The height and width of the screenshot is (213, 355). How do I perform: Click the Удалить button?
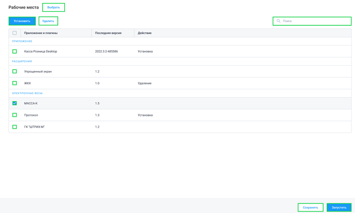coord(48,21)
